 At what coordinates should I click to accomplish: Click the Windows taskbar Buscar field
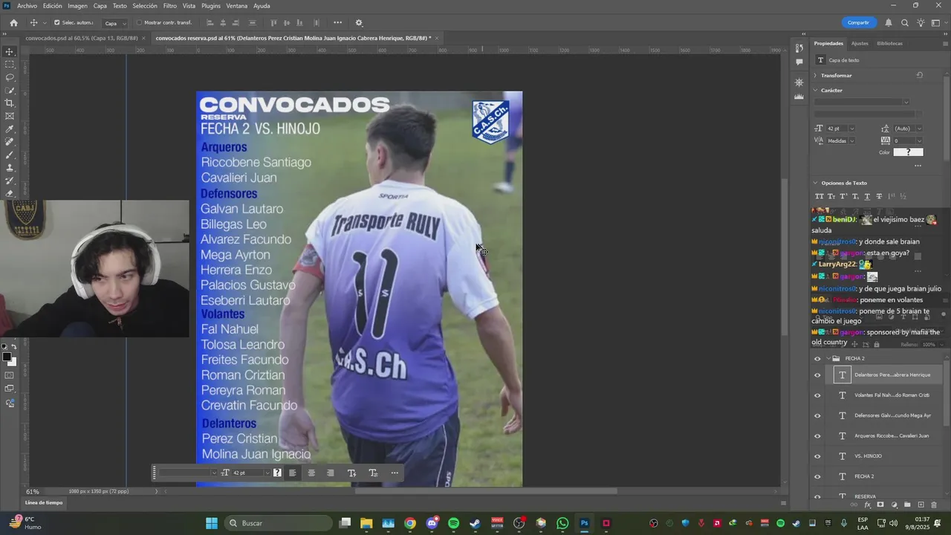click(279, 523)
